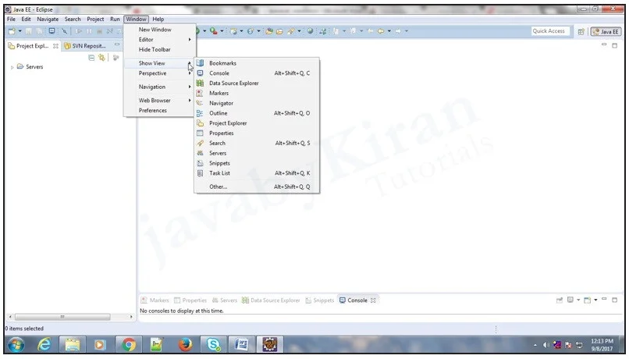This screenshot has width=629, height=359.
Task: Switch to the Snippets bottom tab
Action: click(x=320, y=300)
